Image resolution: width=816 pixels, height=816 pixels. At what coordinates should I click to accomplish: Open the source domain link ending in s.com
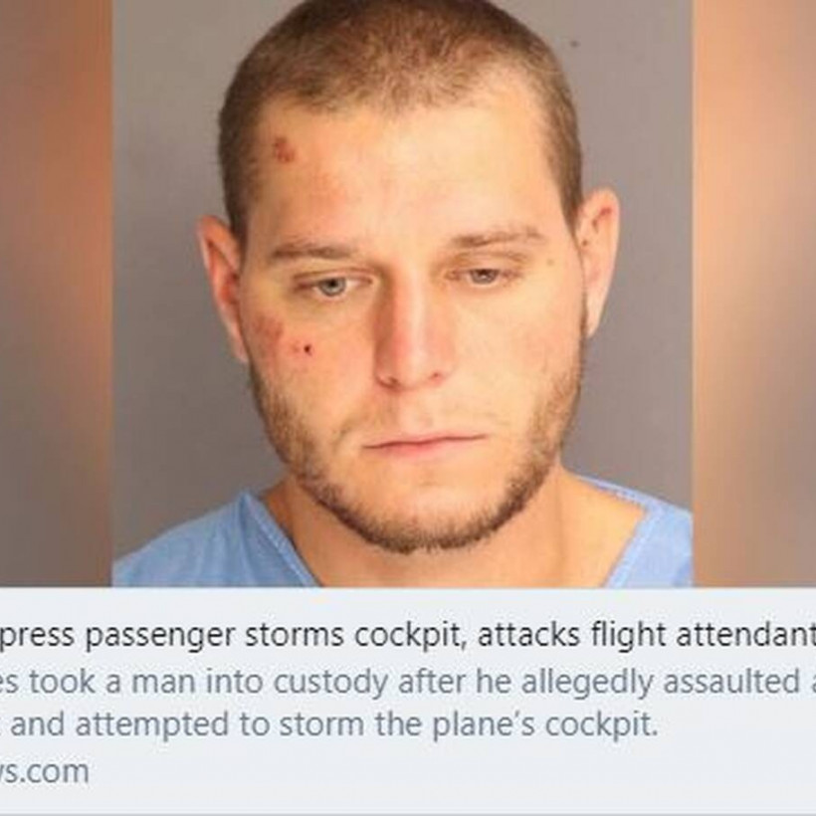[44, 769]
